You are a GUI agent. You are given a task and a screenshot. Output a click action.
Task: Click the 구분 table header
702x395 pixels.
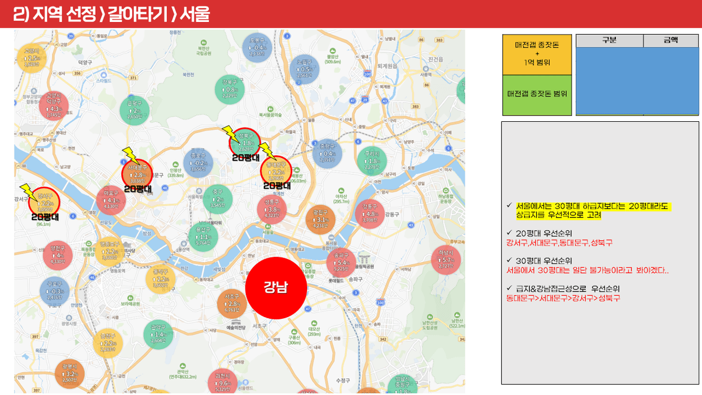[609, 40]
